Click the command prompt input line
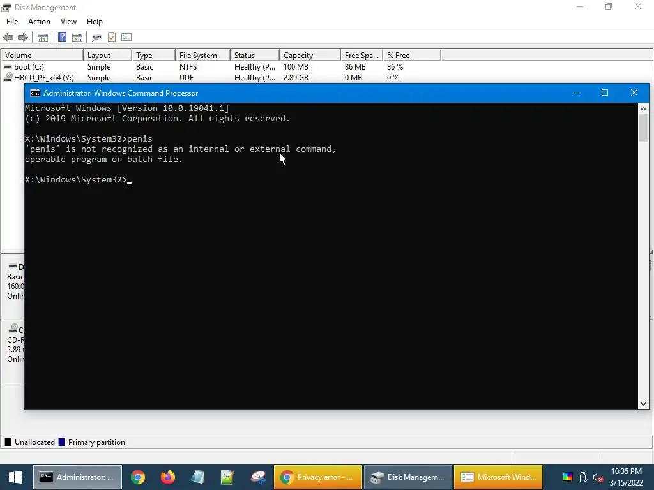Image resolution: width=654 pixels, height=490 pixels. pyautogui.click(x=79, y=179)
